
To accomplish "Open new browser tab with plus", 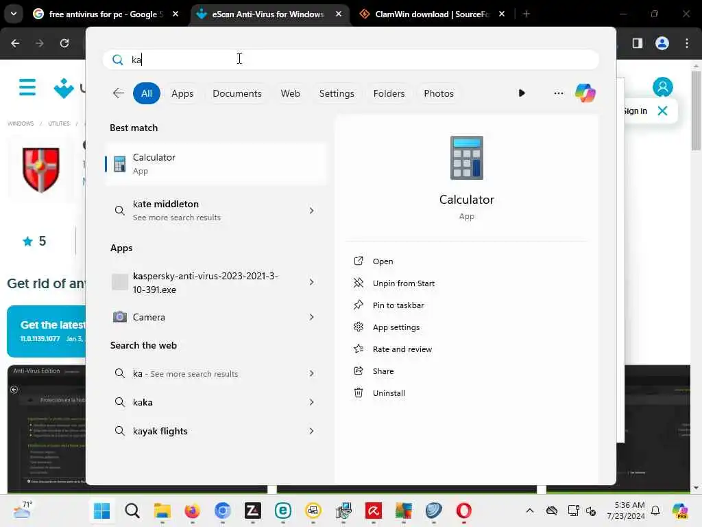I will click(x=526, y=14).
